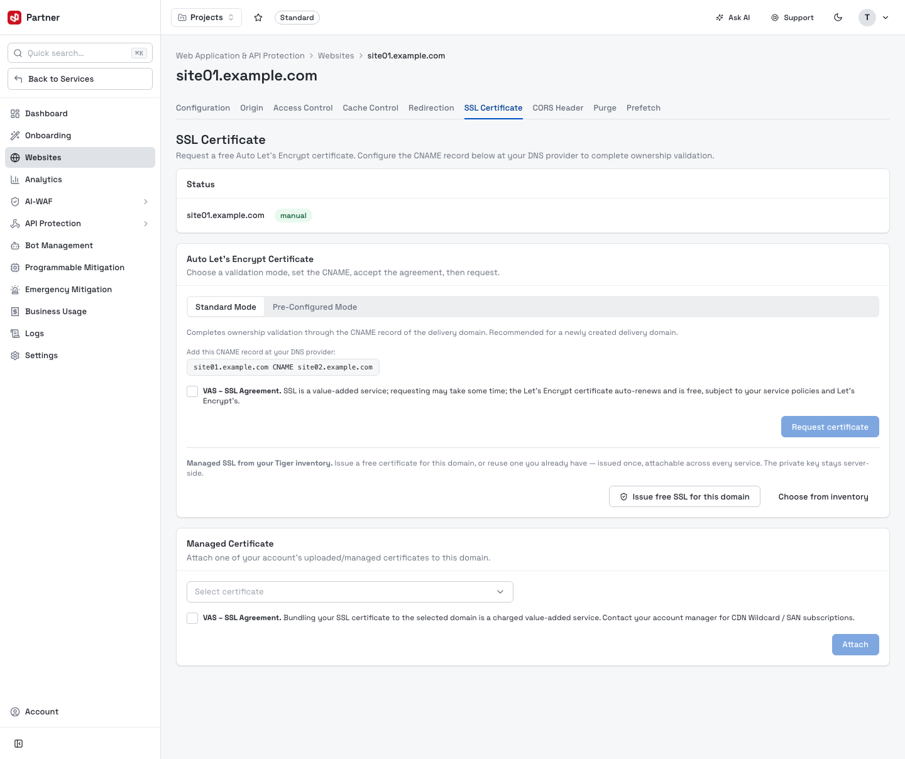This screenshot has width=905, height=759.
Task: Click the Quick search magnifier icon
Action: click(18, 53)
